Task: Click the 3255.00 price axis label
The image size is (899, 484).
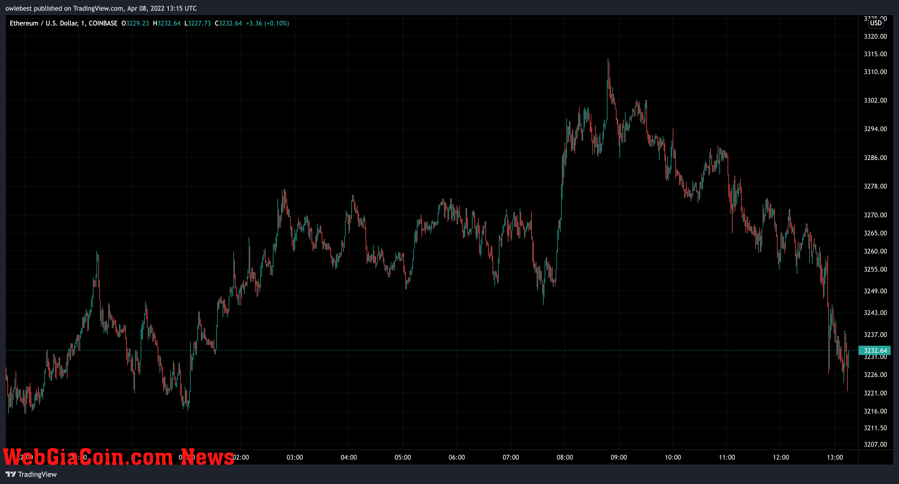Action: point(875,269)
